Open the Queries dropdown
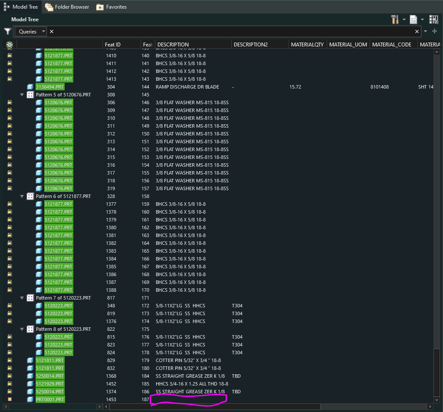The height and width of the screenshot is (412, 443). [x=31, y=32]
